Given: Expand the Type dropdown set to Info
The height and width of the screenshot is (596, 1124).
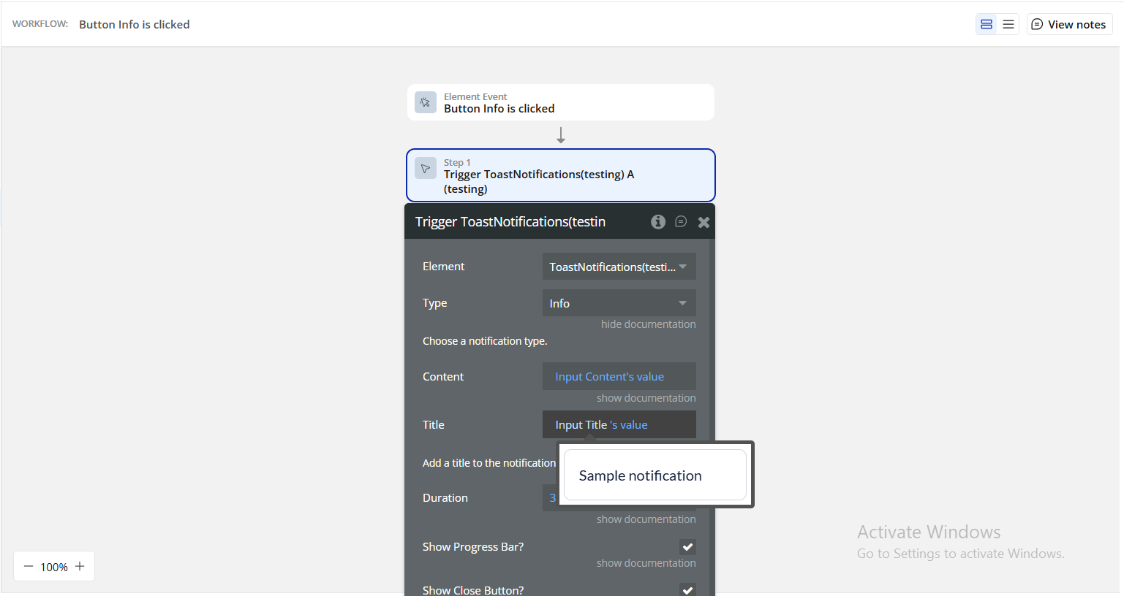Looking at the screenshot, I should click(619, 303).
